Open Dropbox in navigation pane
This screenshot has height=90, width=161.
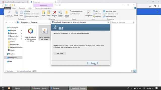pyautogui.click(x=12, y=54)
